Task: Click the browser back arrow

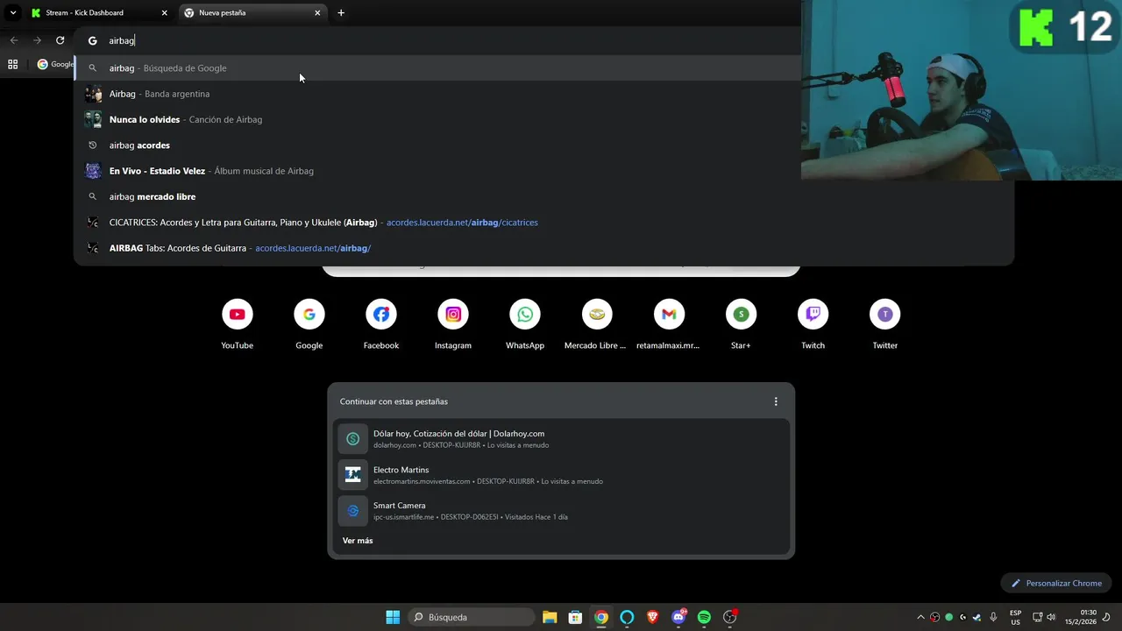Action: point(14,40)
